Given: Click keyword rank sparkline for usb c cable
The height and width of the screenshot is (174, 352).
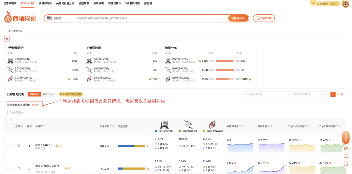Looking at the screenshot, I should 241,148.
